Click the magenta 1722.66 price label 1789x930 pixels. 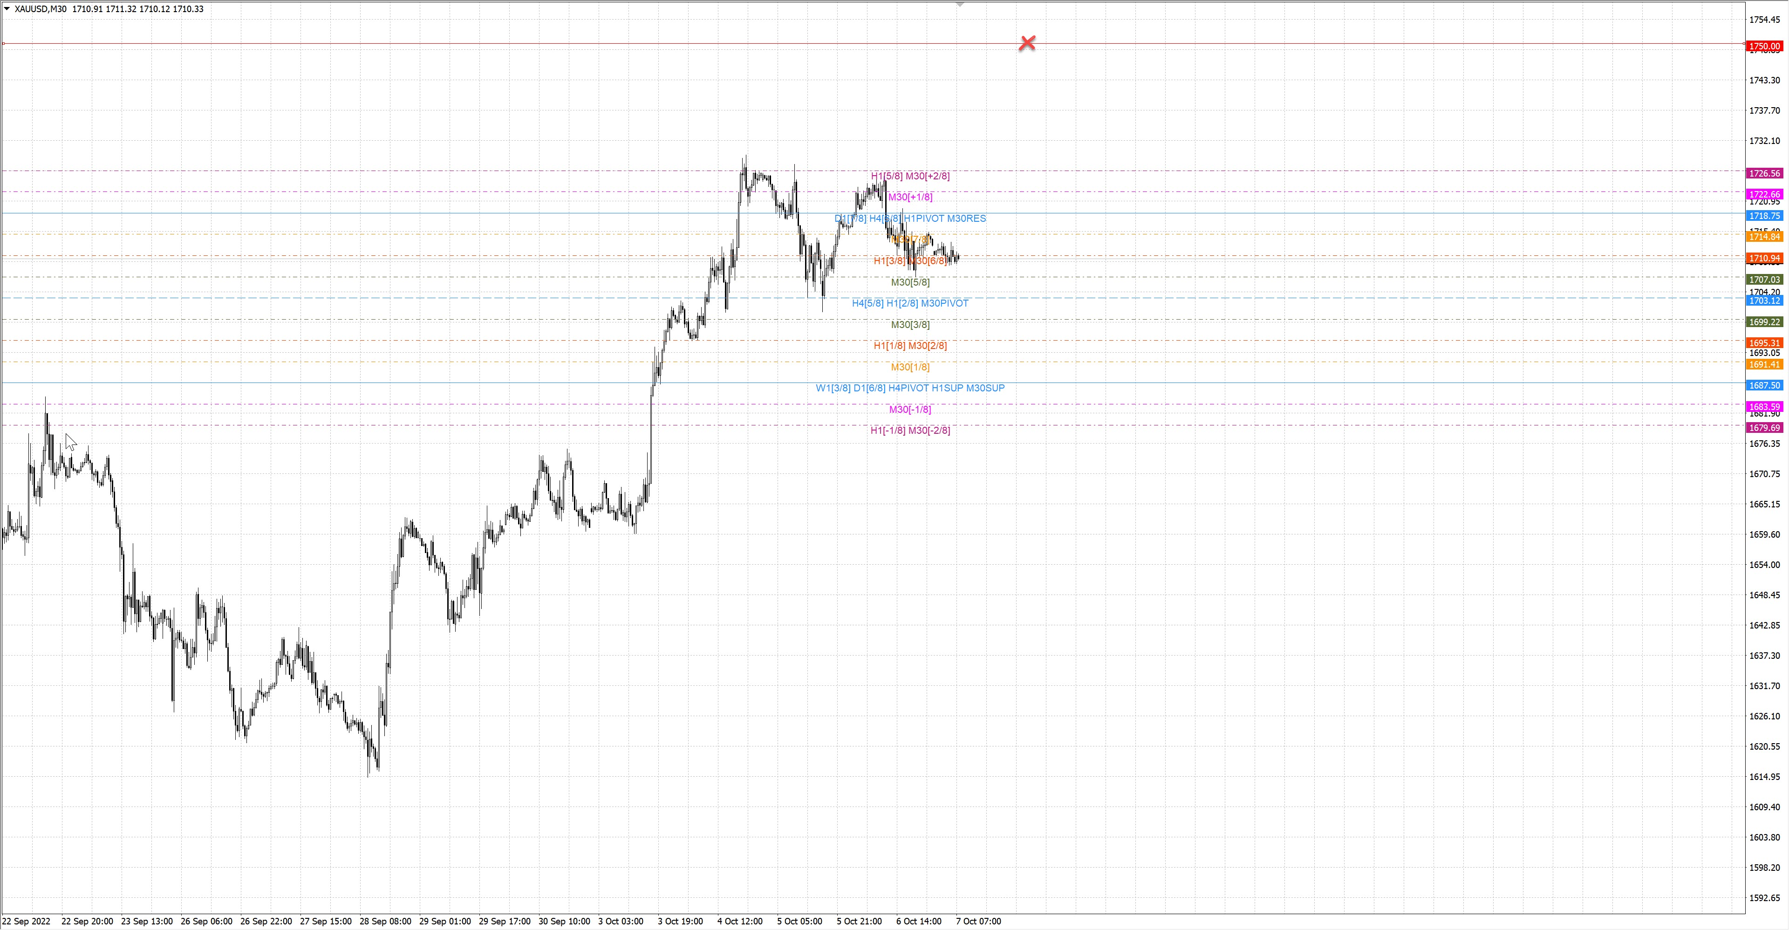1764,194
